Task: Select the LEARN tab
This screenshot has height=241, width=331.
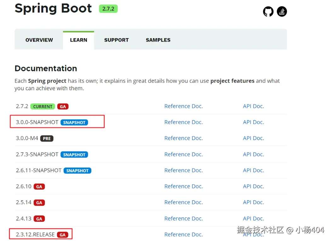Action: (78, 40)
